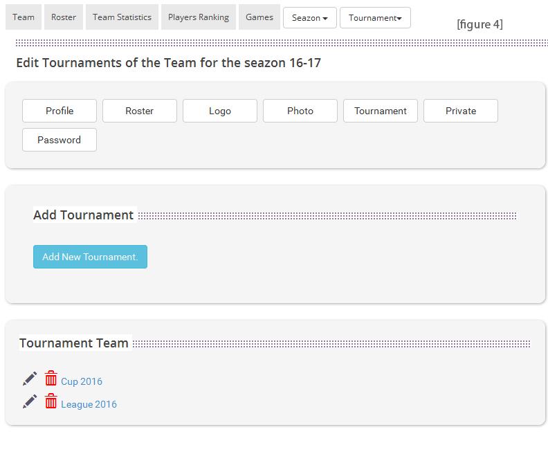Viewport: 548px width, 463px height.
Task: Select the Games tab
Action: tap(259, 17)
